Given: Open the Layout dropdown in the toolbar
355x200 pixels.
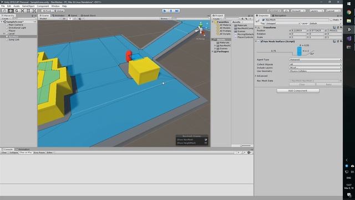Looking at the screenshot, I should [x=333, y=11].
